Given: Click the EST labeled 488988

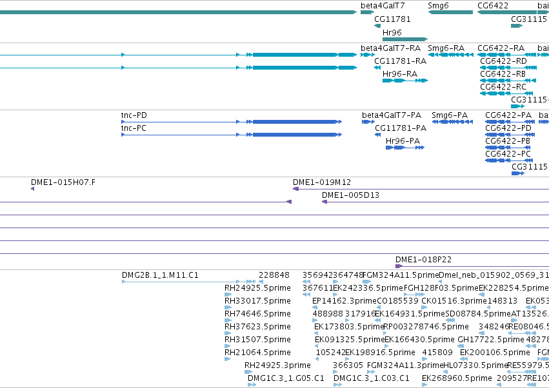Looking at the screenshot, I should coord(328,314).
